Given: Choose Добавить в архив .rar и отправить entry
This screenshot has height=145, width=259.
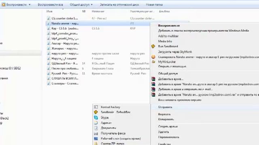Looking at the screenshot, I should coord(208,95).
